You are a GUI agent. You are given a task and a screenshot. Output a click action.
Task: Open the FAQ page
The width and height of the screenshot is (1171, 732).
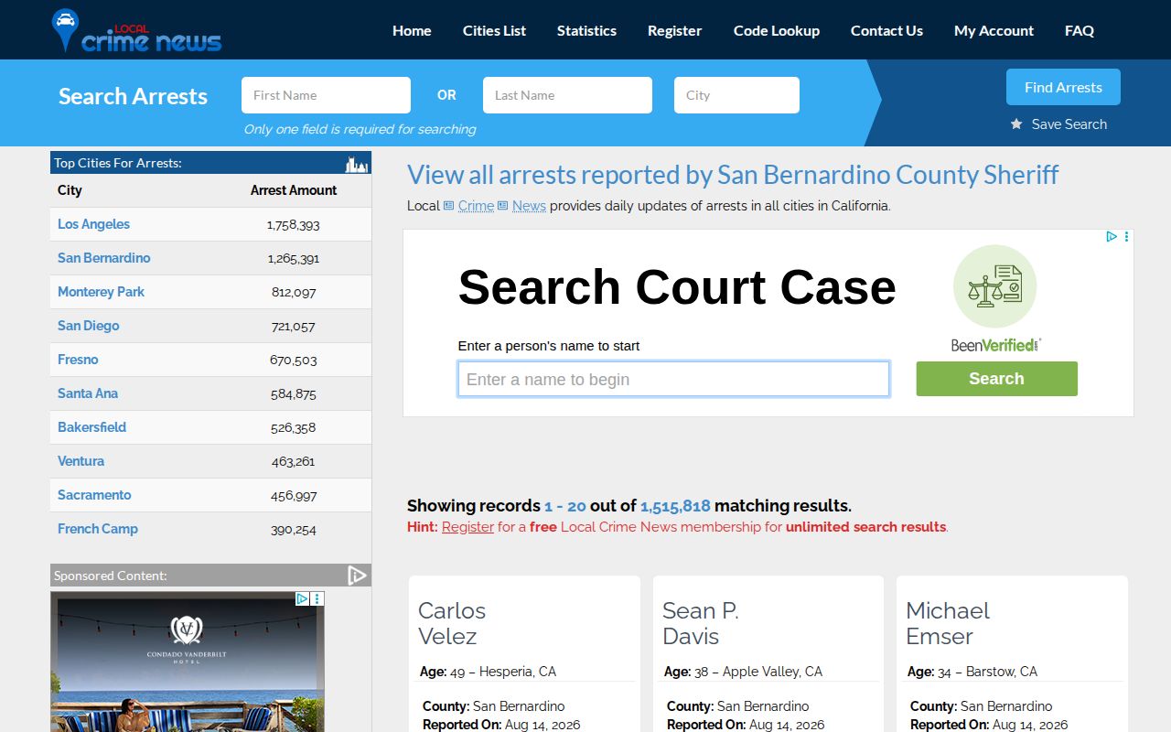pyautogui.click(x=1080, y=30)
